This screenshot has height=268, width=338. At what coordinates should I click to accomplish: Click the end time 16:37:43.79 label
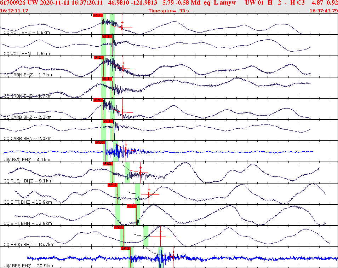click(x=324, y=11)
